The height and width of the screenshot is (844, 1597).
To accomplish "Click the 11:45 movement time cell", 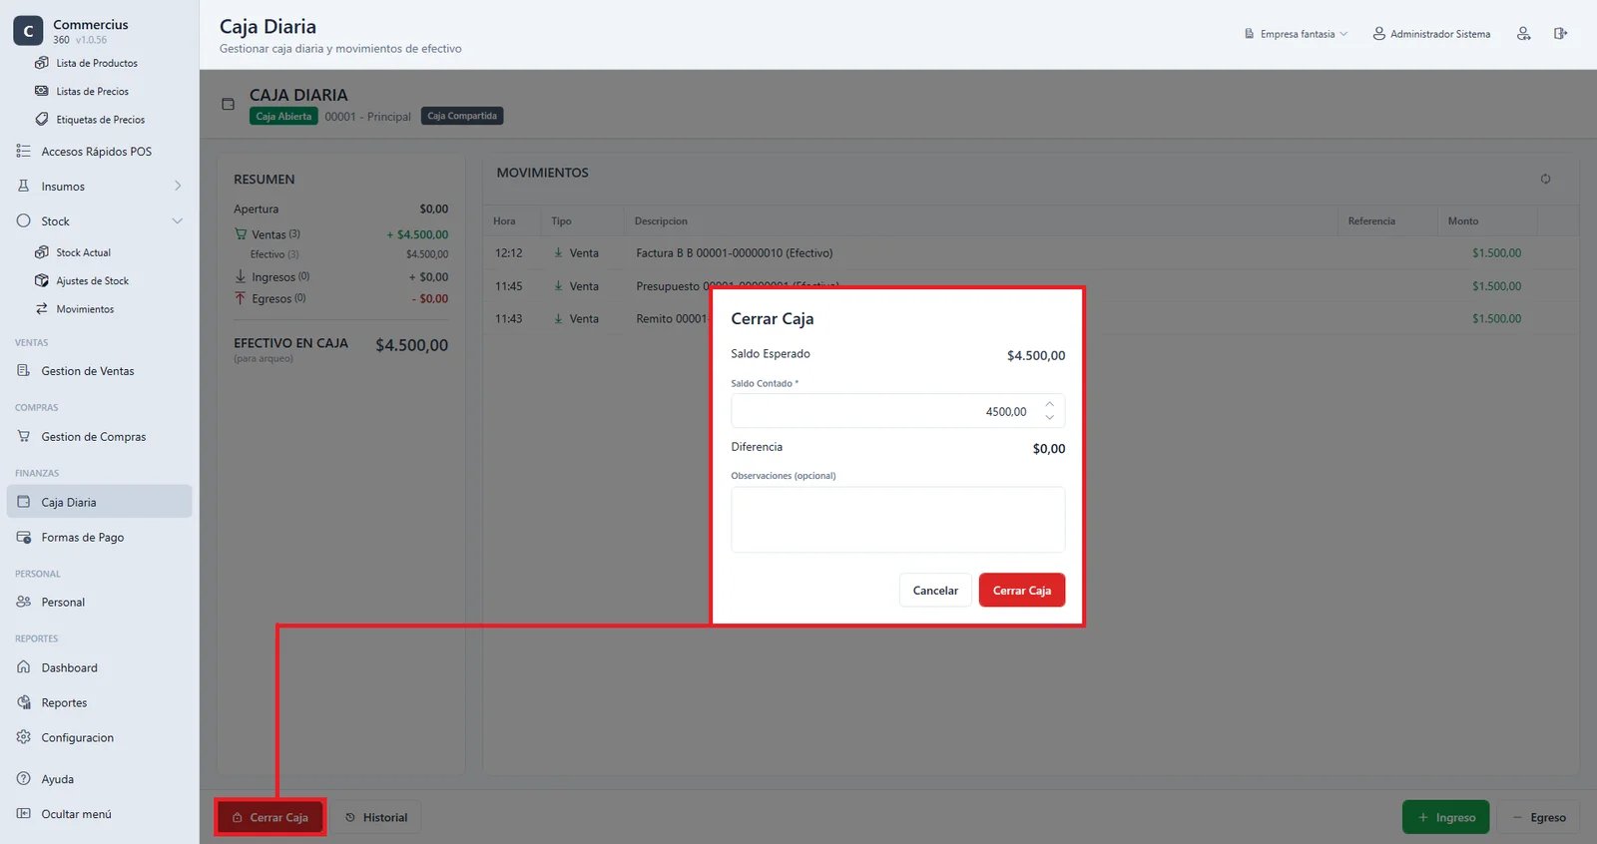I will click(x=509, y=286).
